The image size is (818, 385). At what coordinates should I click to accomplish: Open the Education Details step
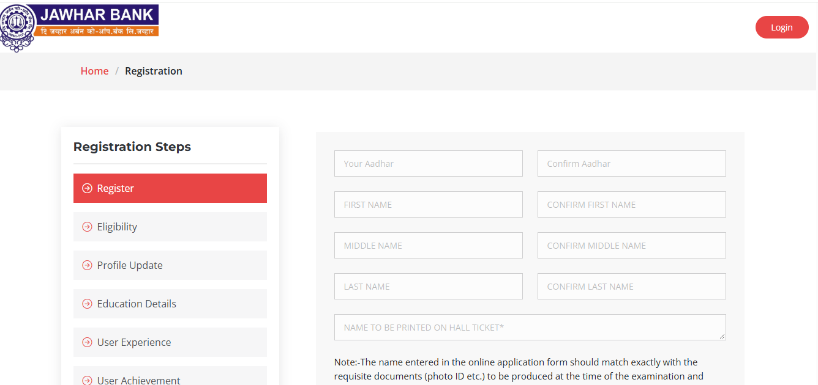[170, 304]
